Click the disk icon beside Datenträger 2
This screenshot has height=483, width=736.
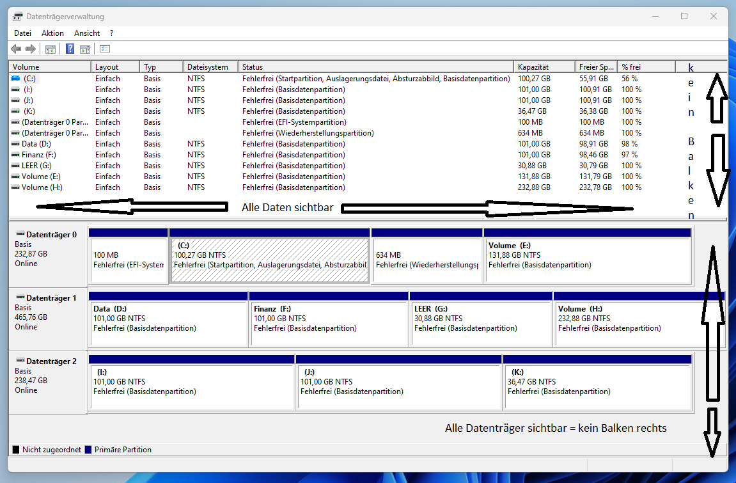[20, 360]
